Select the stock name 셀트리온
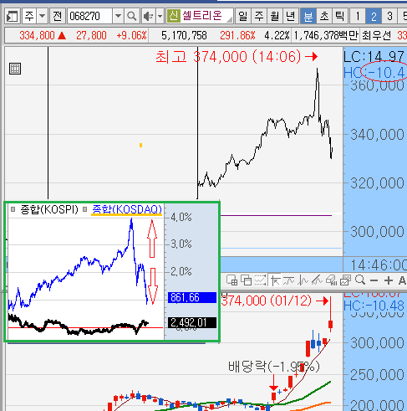The width and height of the screenshot is (407, 411). (x=202, y=16)
